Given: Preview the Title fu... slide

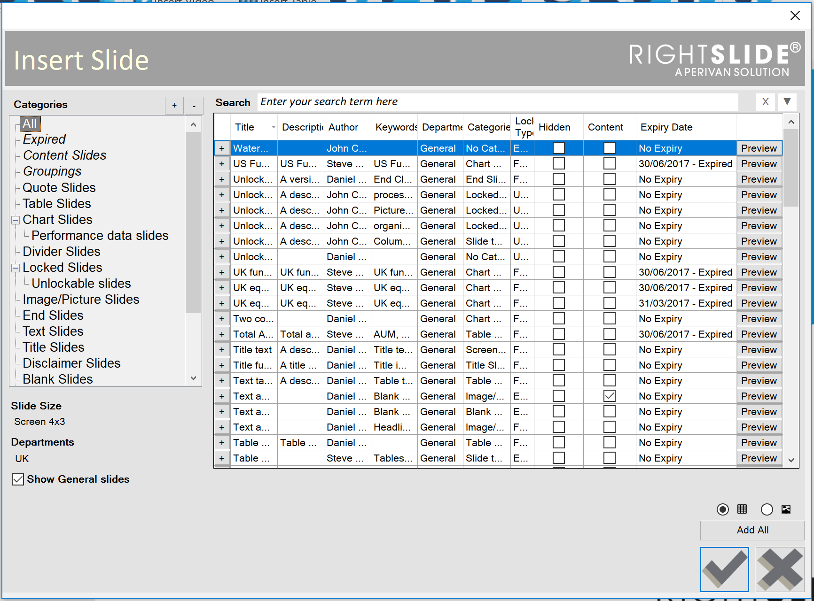Looking at the screenshot, I should (x=759, y=365).
